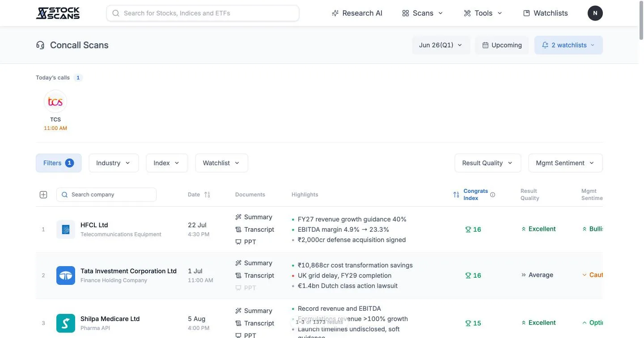Open Shilpa Medicare Summary document
The height and width of the screenshot is (338, 644).
click(x=254, y=311)
